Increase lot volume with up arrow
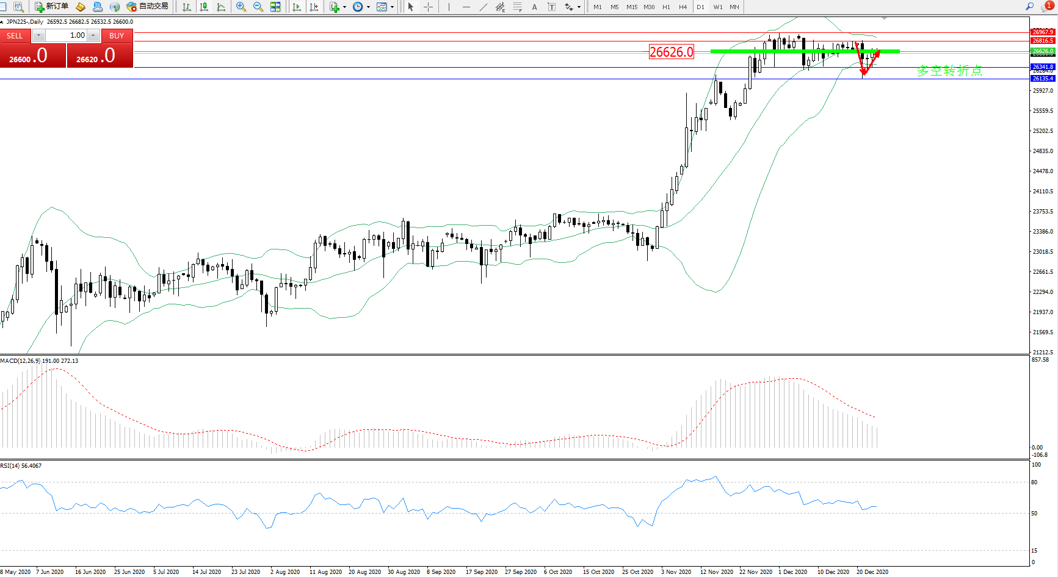The width and height of the screenshot is (1058, 577). click(93, 35)
